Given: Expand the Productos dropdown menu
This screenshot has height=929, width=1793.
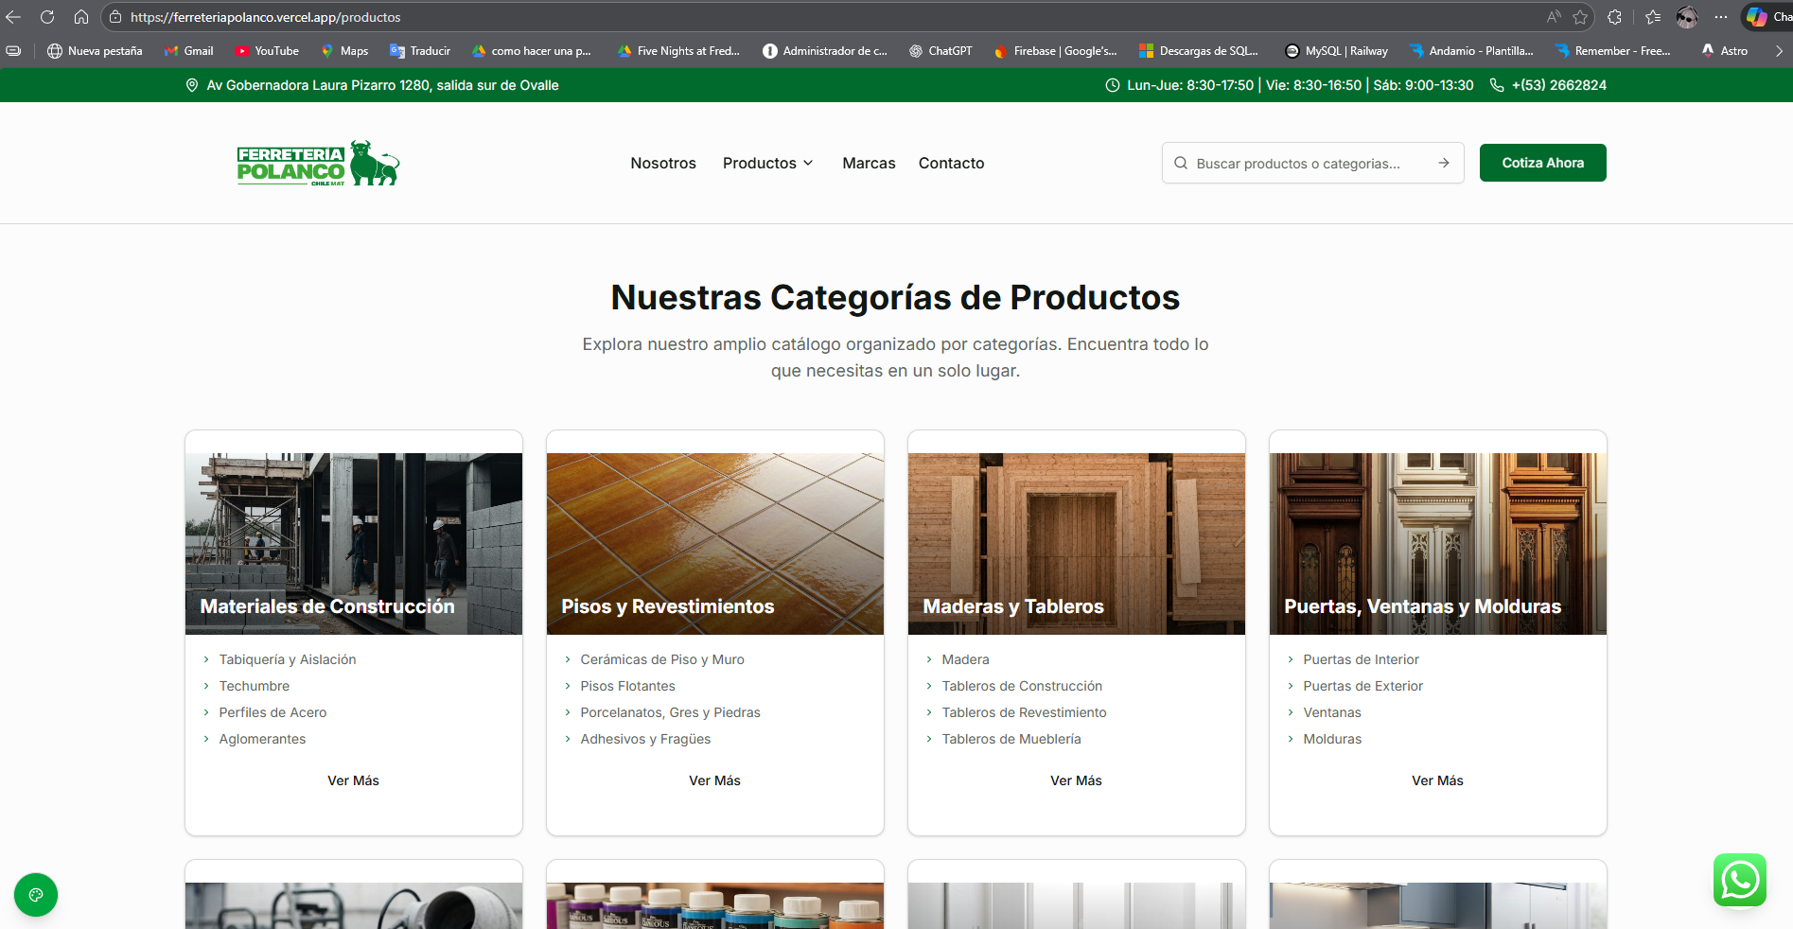Looking at the screenshot, I should pos(767,163).
